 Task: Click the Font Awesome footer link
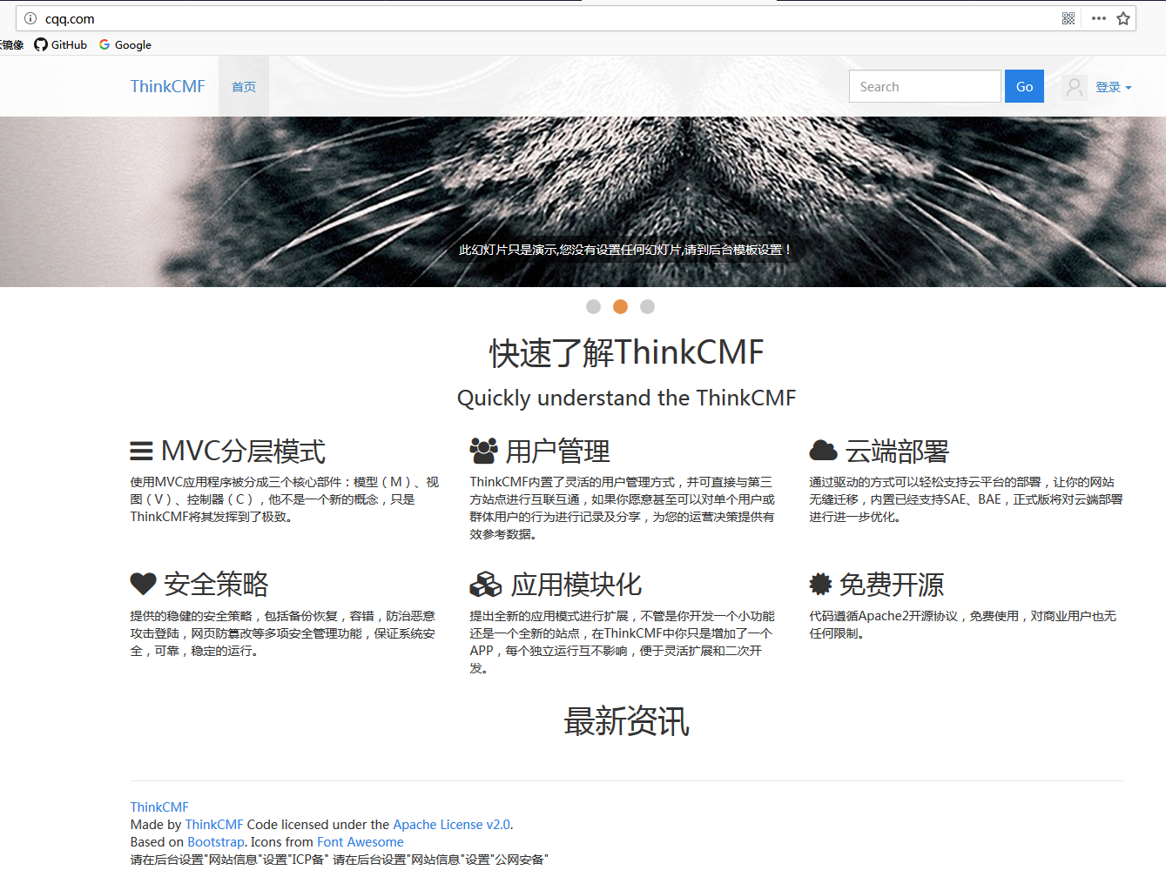point(360,841)
